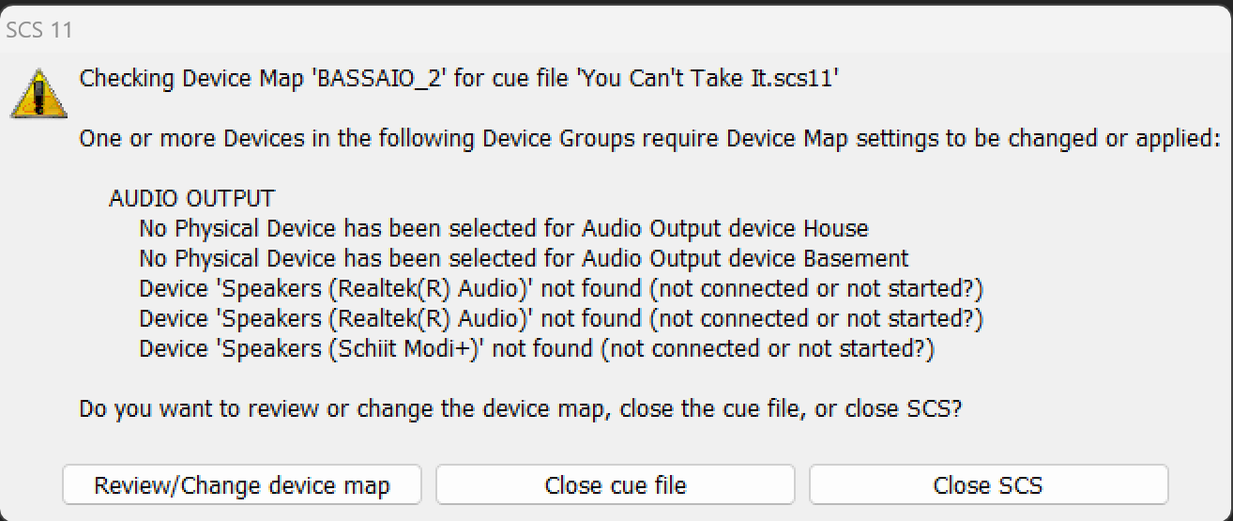This screenshot has height=521, width=1233.
Task: Choose the Close SCS button
Action: click(x=988, y=485)
